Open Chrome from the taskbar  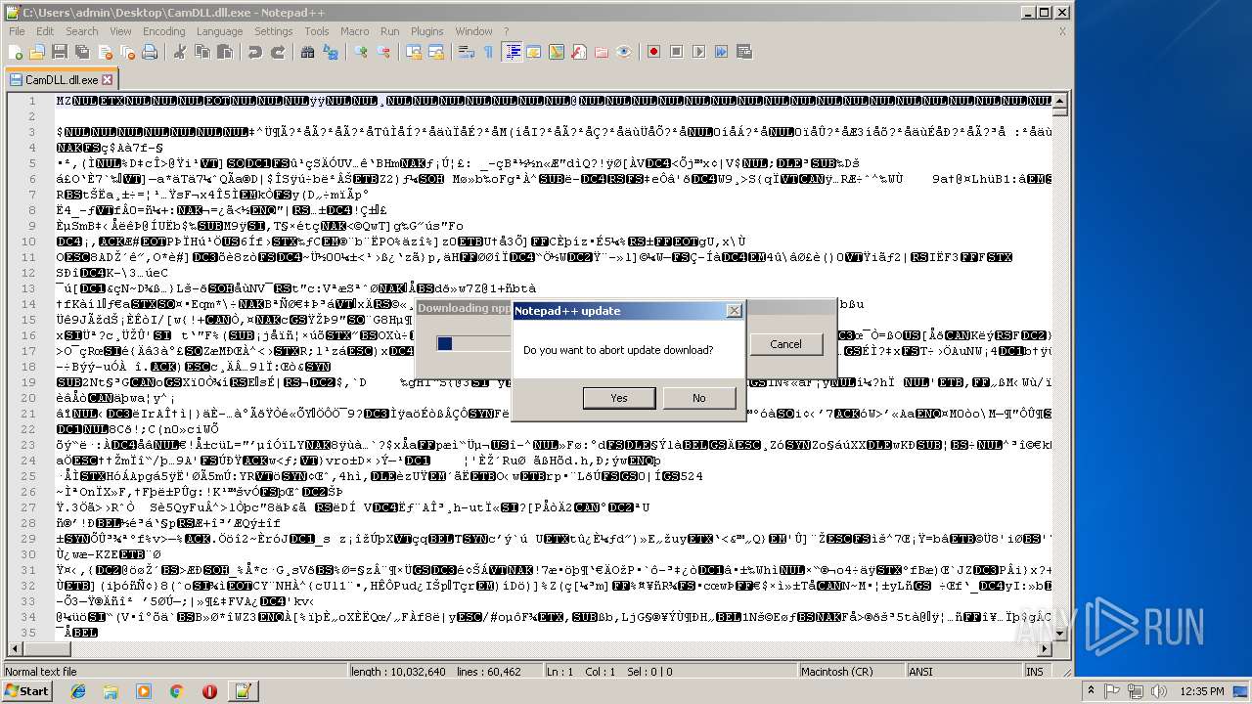coord(176,691)
